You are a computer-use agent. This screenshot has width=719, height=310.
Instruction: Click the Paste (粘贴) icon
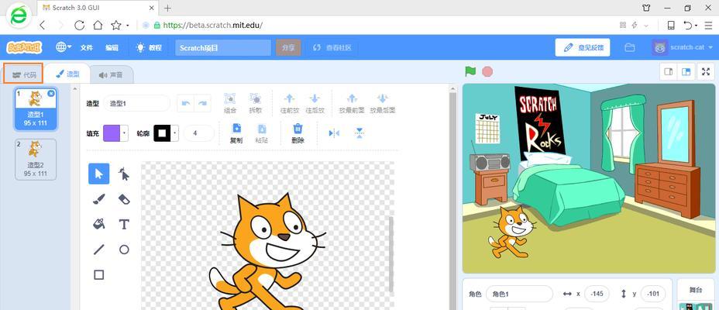261,128
